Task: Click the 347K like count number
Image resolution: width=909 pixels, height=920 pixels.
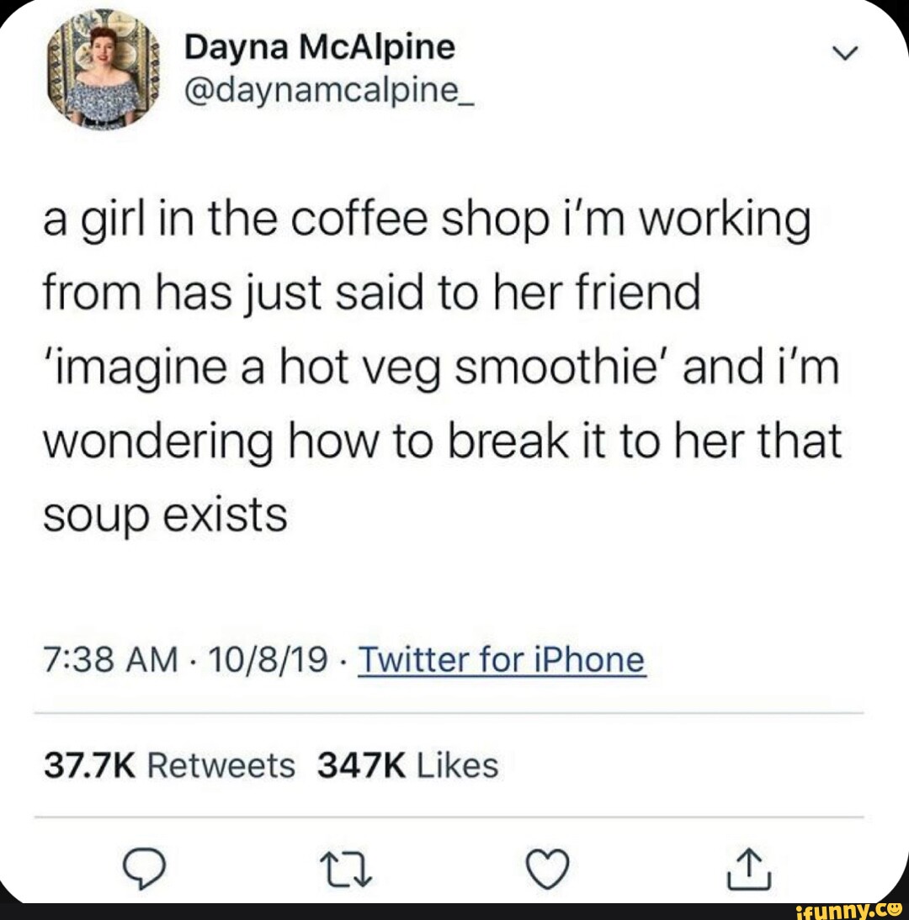Action: click(x=361, y=766)
